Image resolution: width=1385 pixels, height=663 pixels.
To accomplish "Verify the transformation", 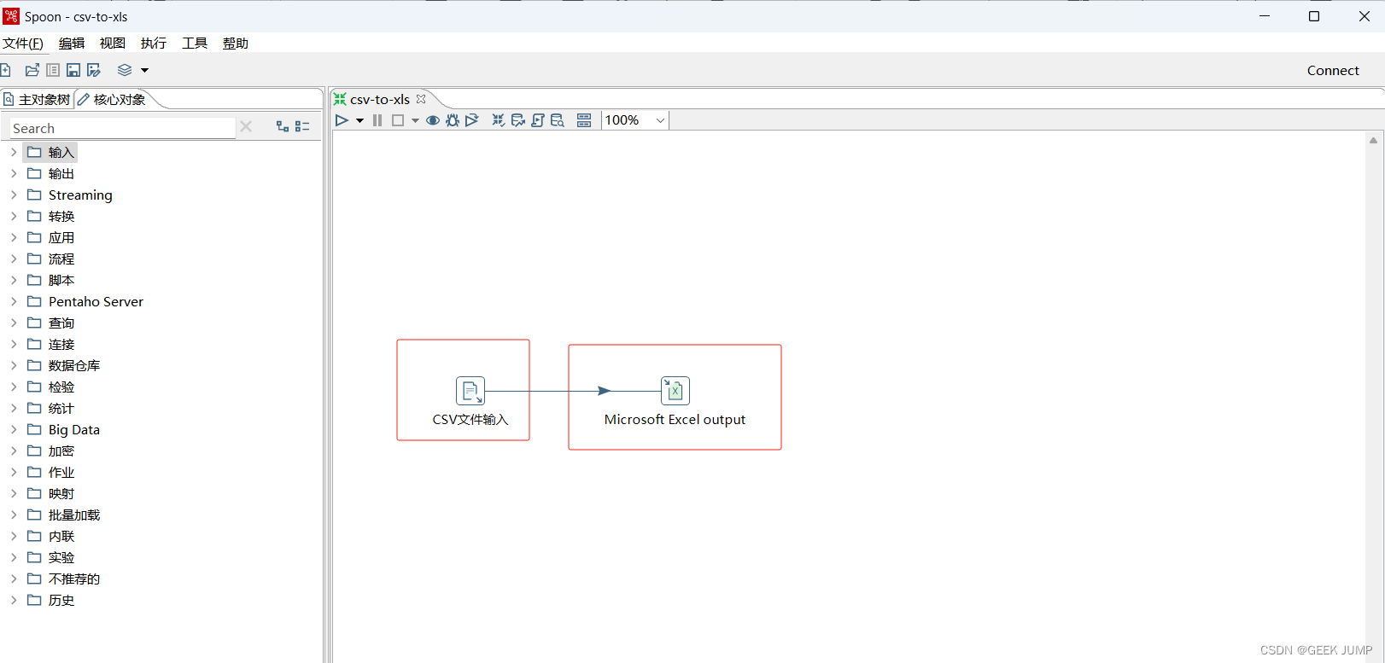I will coord(499,120).
